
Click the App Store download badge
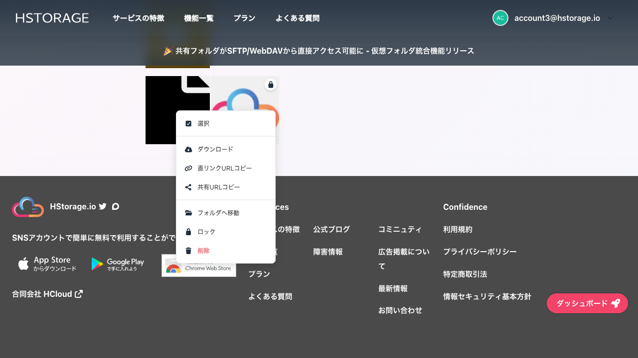point(47,264)
